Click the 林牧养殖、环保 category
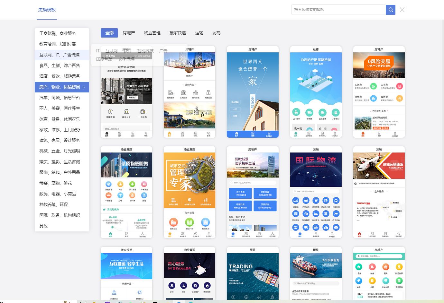 tap(62, 204)
